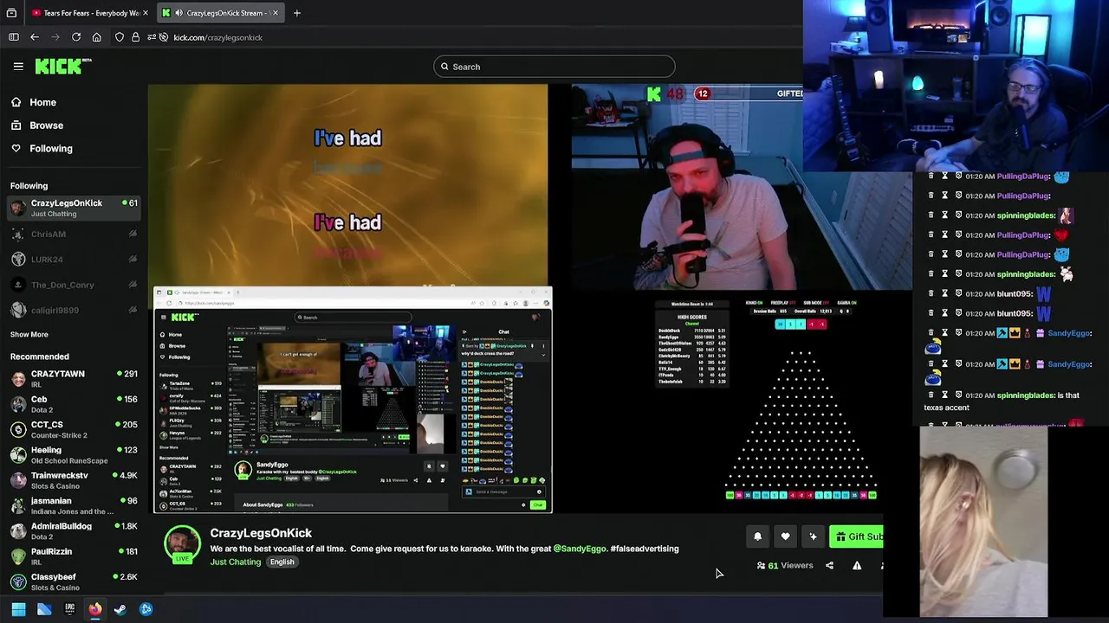Viewport: 1109px width, 623px height.
Task: Click the English language tag
Action: pyautogui.click(x=282, y=562)
